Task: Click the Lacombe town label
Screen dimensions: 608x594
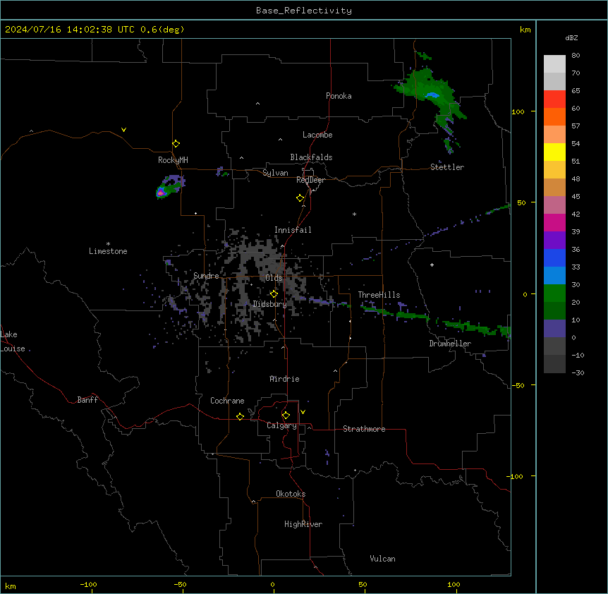Action: [x=317, y=135]
